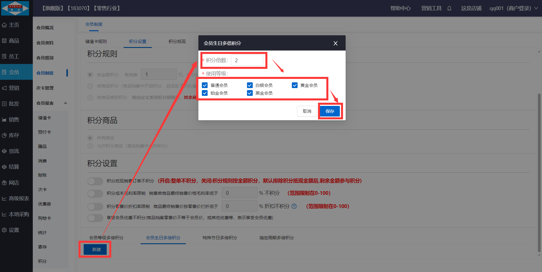Uncheck the 普通会员 checkbox
Image resolution: width=542 pixels, height=272 pixels.
tap(205, 85)
